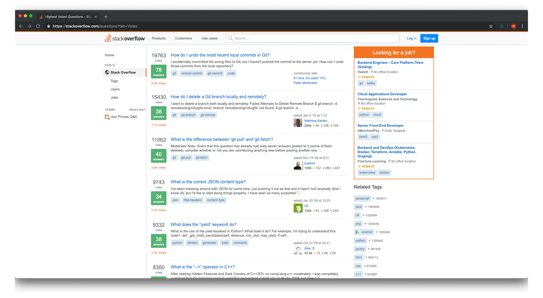
Task: Open the Customers nav item
Action: [183, 38]
